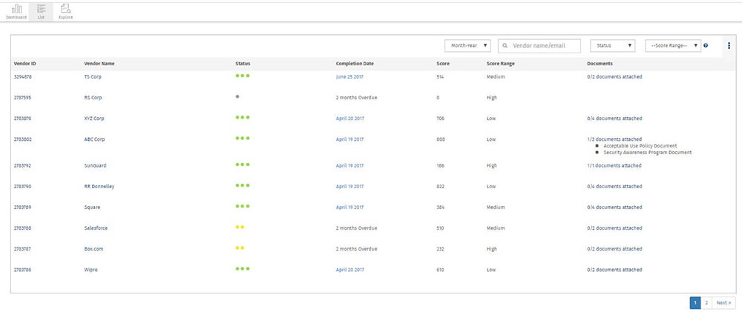
Task: Click TS Corp green status dots
Action: 243,76
